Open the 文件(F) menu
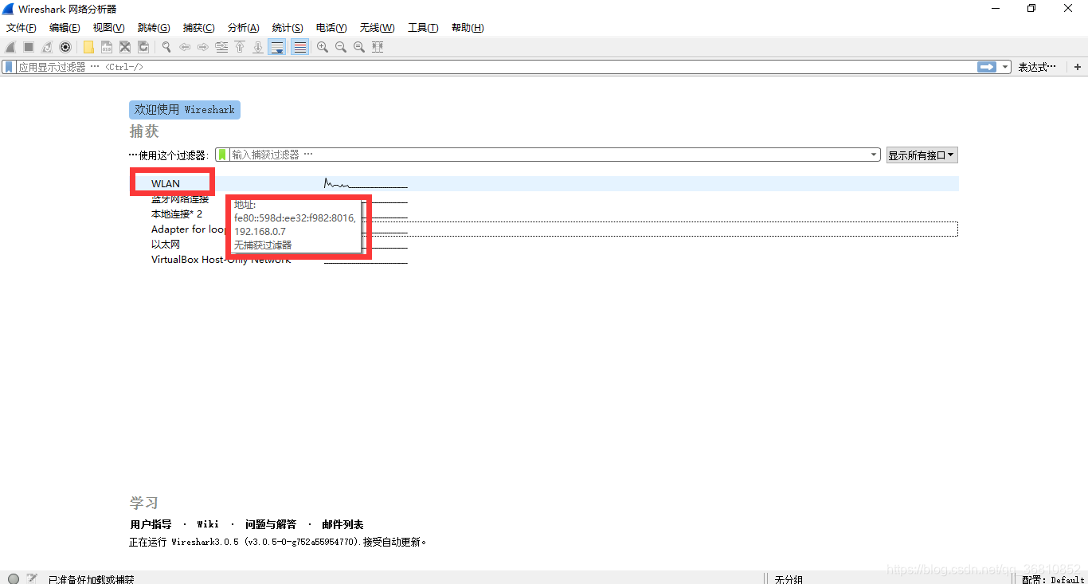The image size is (1088, 584). tap(22, 28)
